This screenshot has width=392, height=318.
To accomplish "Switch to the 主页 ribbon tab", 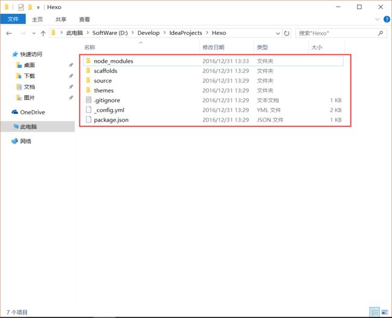I will pos(37,19).
